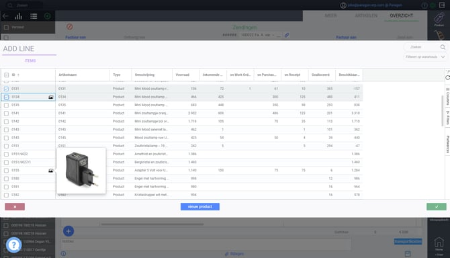Viewport: 450px width, 258px height.
Task: Click the left Factuur aan link
Action: tap(75, 38)
